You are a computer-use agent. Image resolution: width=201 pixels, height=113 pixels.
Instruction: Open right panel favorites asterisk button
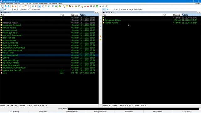pyautogui.click(x=198, y=12)
